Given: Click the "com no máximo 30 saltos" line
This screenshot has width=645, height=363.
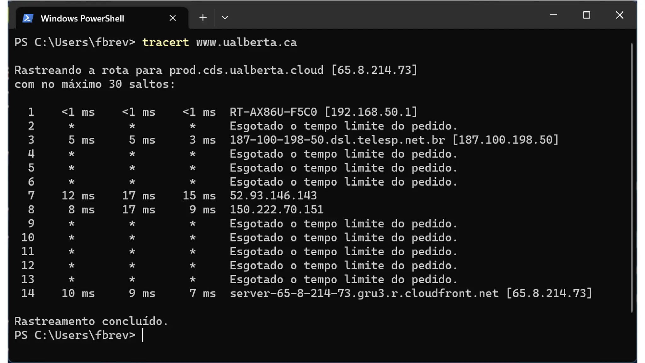Looking at the screenshot, I should click(94, 84).
